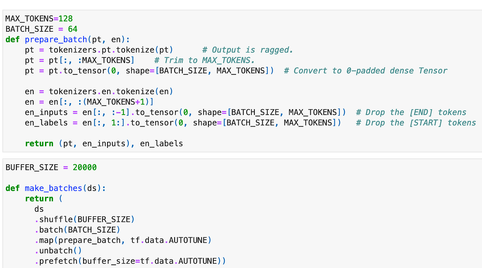
Task: Click the .batch(BATCH_SIZE) line
Action: pyautogui.click(x=77, y=230)
